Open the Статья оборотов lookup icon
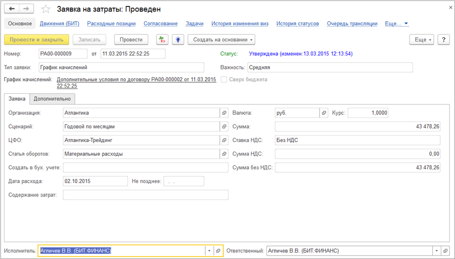455x259 pixels. point(224,154)
